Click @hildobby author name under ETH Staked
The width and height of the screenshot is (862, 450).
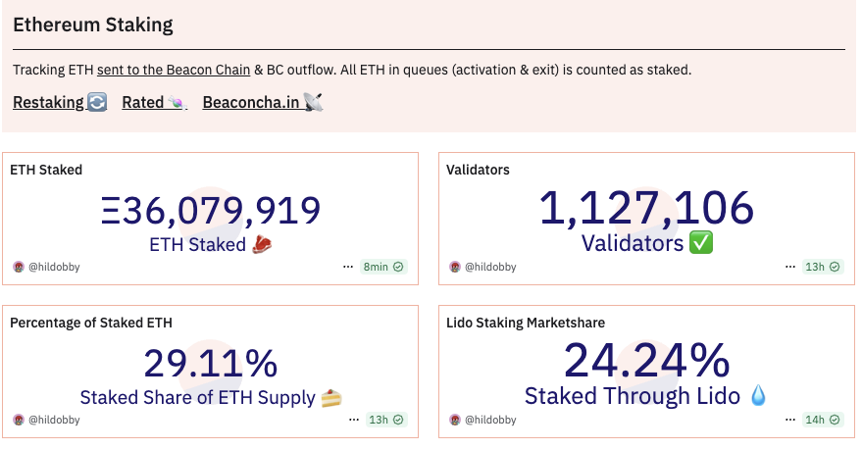click(x=53, y=267)
